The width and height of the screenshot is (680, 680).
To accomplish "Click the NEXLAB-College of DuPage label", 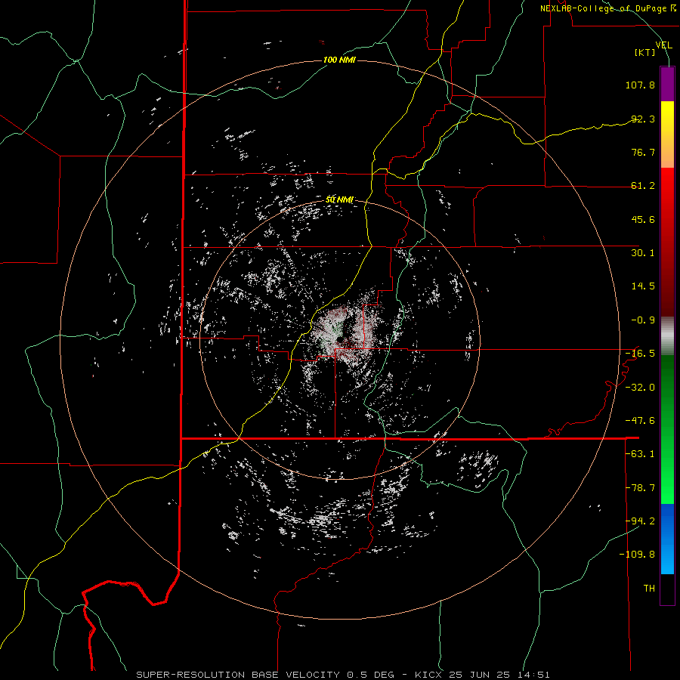I will (607, 8).
